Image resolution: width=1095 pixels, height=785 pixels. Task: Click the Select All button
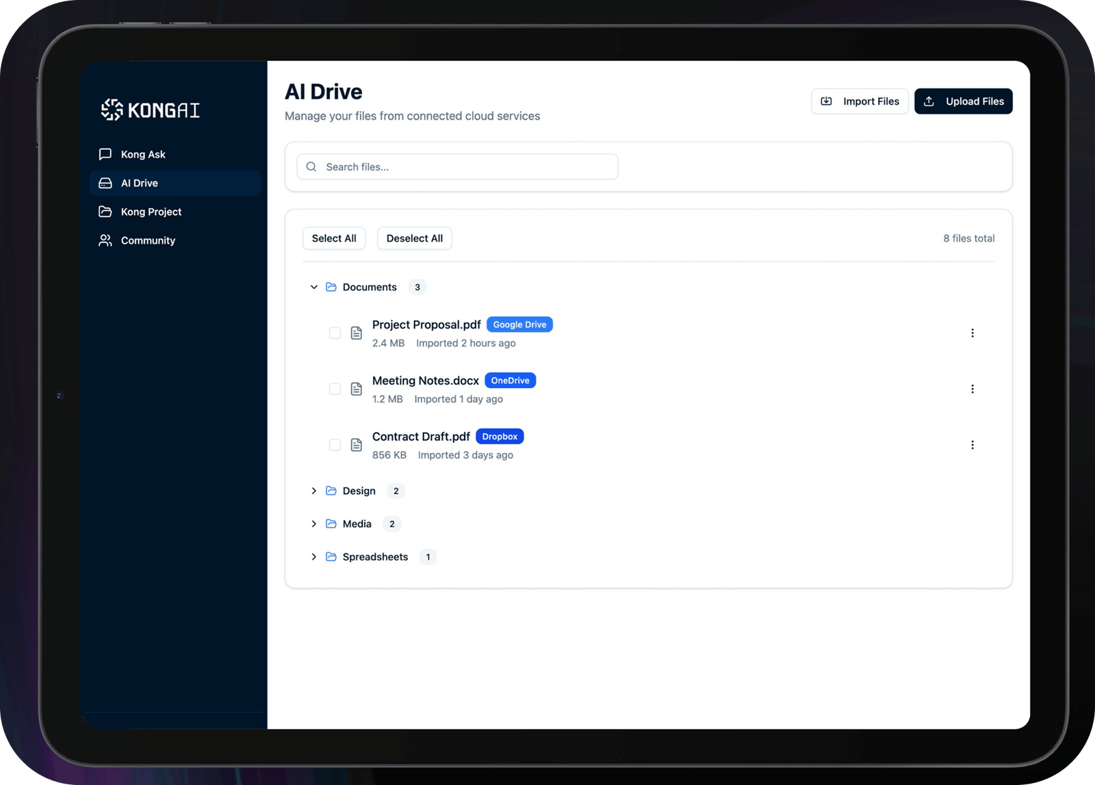(x=334, y=238)
